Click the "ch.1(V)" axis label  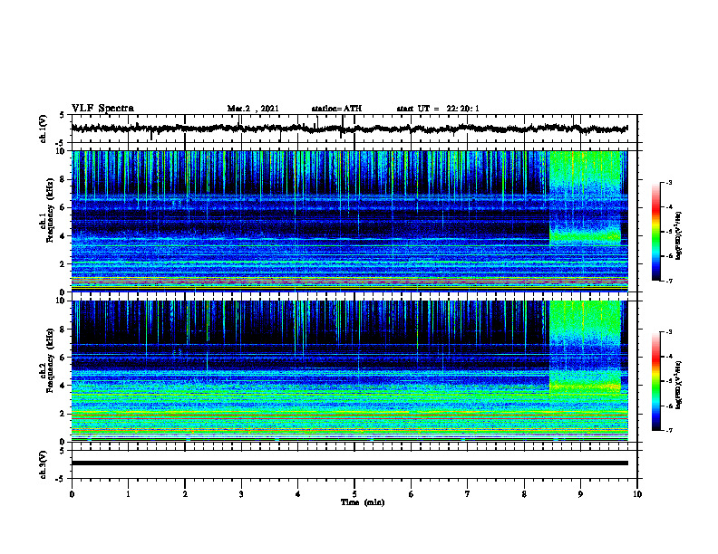tap(44, 129)
